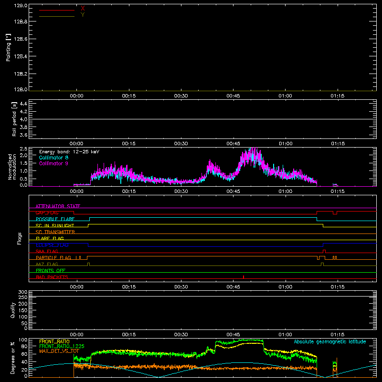Screen dimensions: 382x382
Task: Click the SAA_FLAG red pulse near 01:11
Action: pos(324,252)
